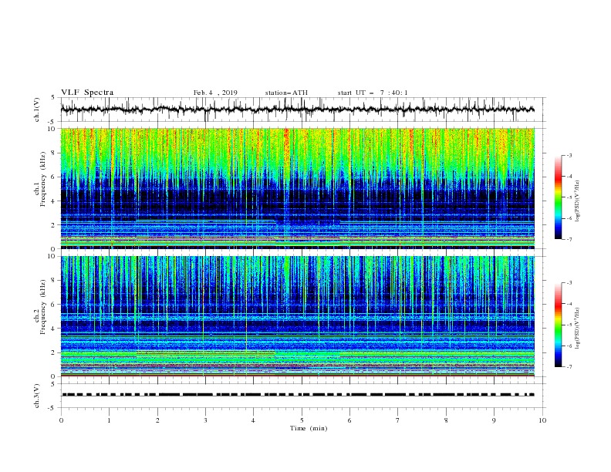Click the ch.1 spectrogram plot
This screenshot has width=611, height=472.
coord(298,188)
